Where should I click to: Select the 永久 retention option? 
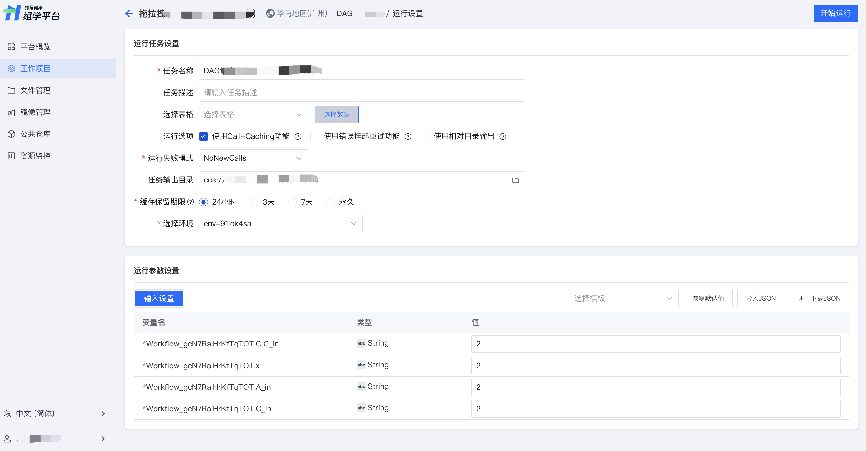[330, 202]
